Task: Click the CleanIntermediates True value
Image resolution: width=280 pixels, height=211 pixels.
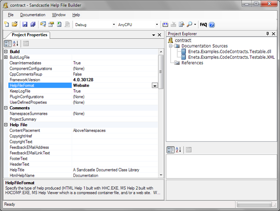Action: (x=77, y=63)
